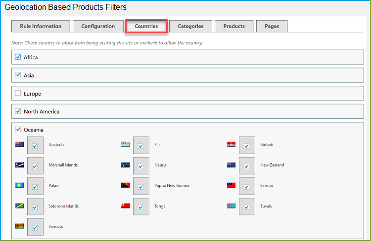Click the Solomon Islands flag icon
Image resolution: width=371 pixels, height=241 pixels.
pyautogui.click(x=19, y=206)
